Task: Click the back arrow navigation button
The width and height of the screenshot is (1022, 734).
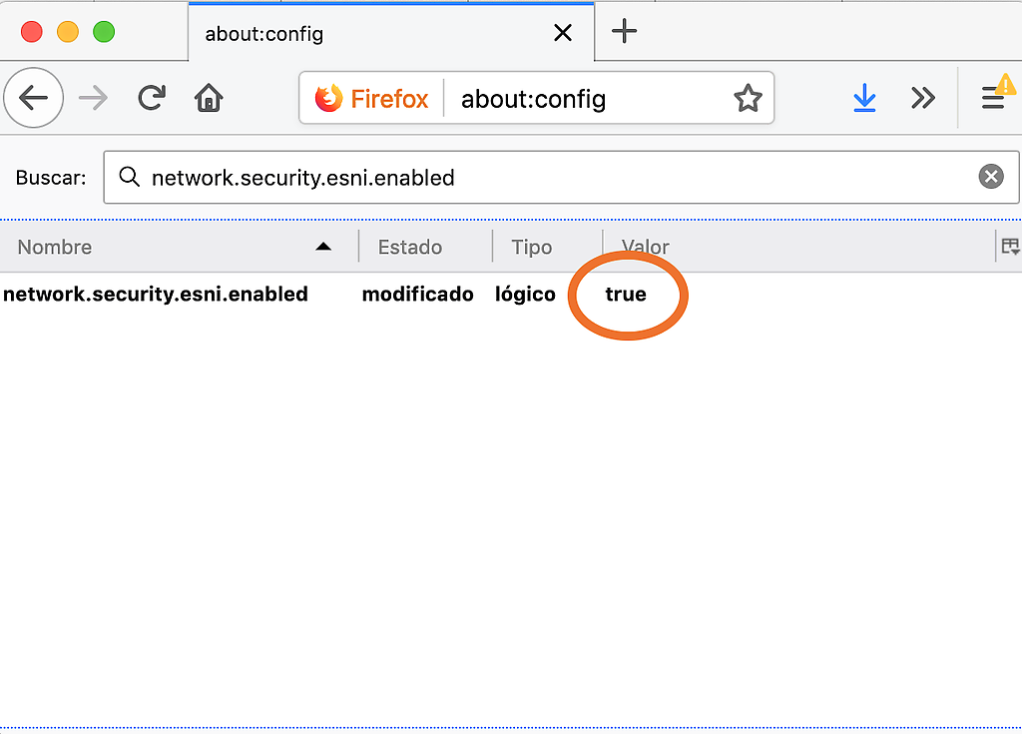Action: (34, 98)
